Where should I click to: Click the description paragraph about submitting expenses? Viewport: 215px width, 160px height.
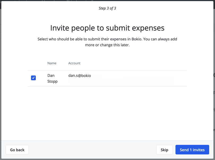tap(107, 42)
